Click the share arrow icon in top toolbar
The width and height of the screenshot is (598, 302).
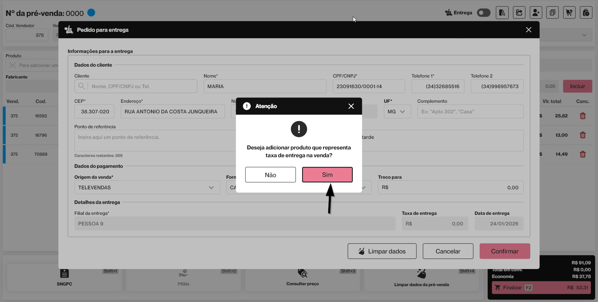[x=519, y=13]
